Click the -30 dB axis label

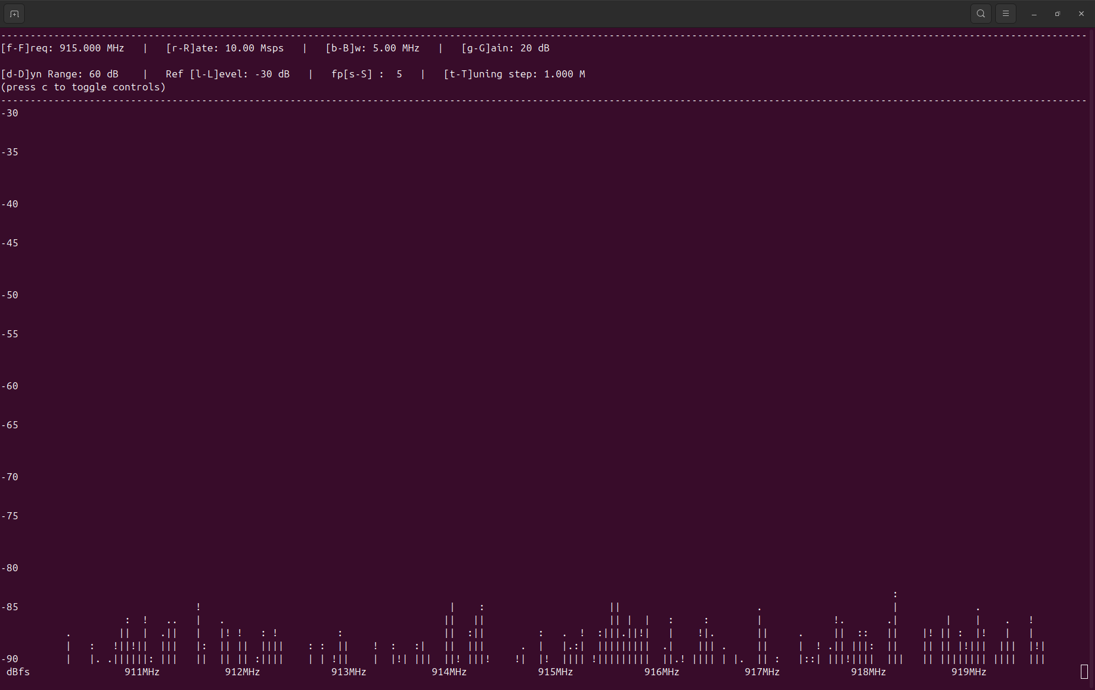10,113
